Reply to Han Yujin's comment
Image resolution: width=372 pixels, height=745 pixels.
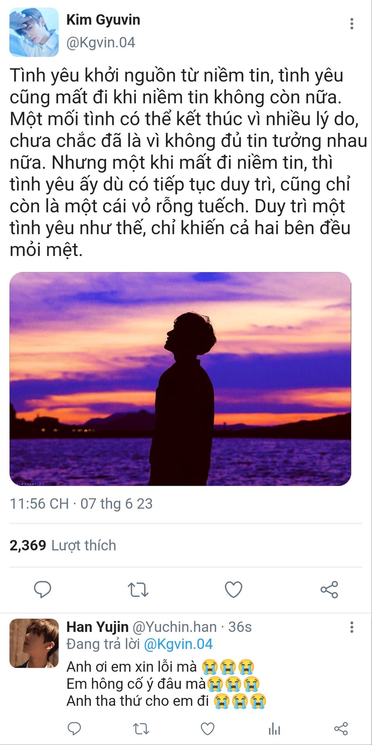[74, 728]
